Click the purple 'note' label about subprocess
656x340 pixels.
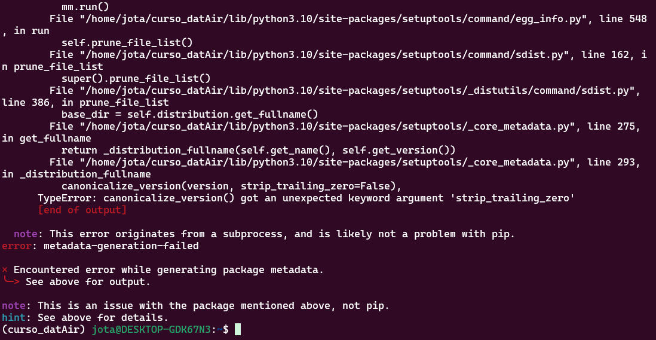coord(26,234)
